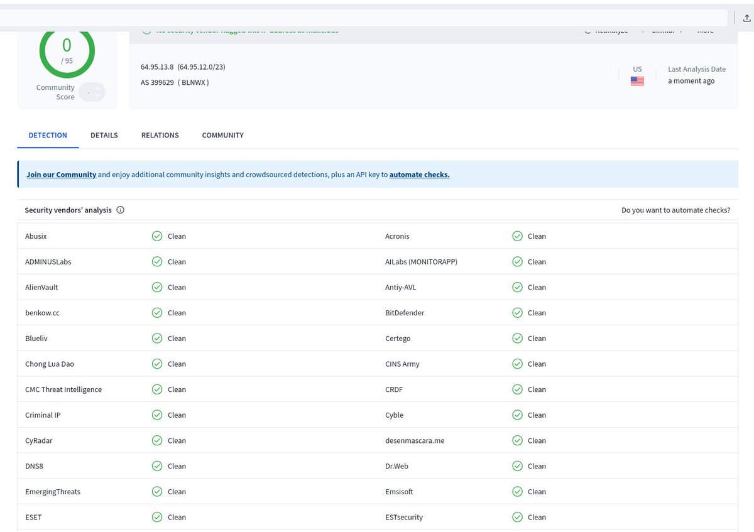Viewport: 754px width, 532px height.
Task: Click the DNS8 row check icon
Action: pos(157,466)
